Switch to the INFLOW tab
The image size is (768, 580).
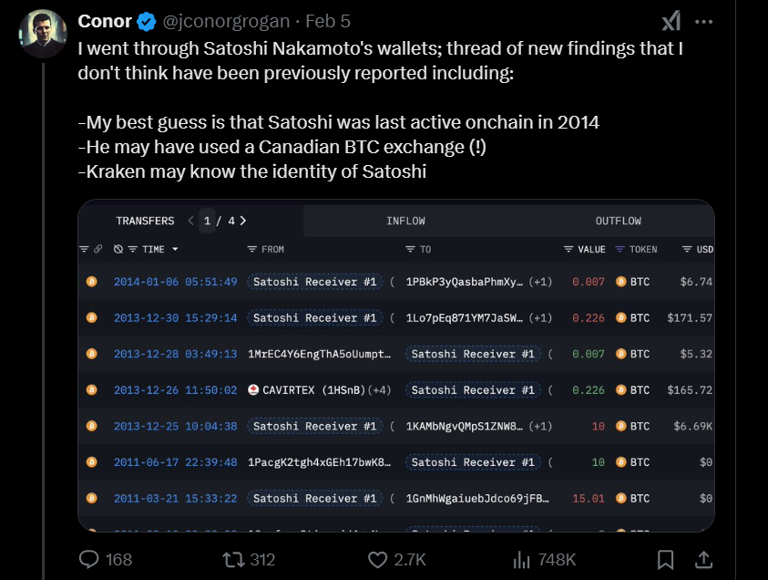pyautogui.click(x=405, y=221)
